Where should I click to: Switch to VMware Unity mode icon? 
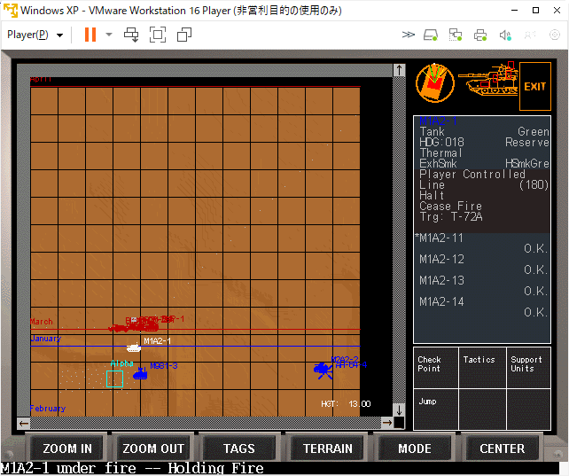(x=184, y=35)
